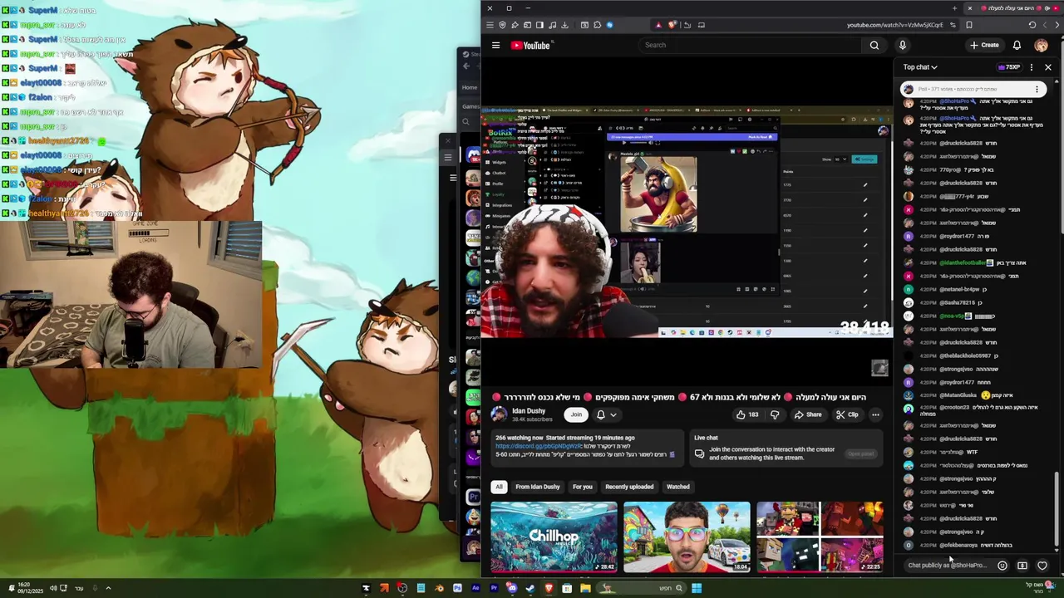Reload the YouTube page

(x=1032, y=25)
